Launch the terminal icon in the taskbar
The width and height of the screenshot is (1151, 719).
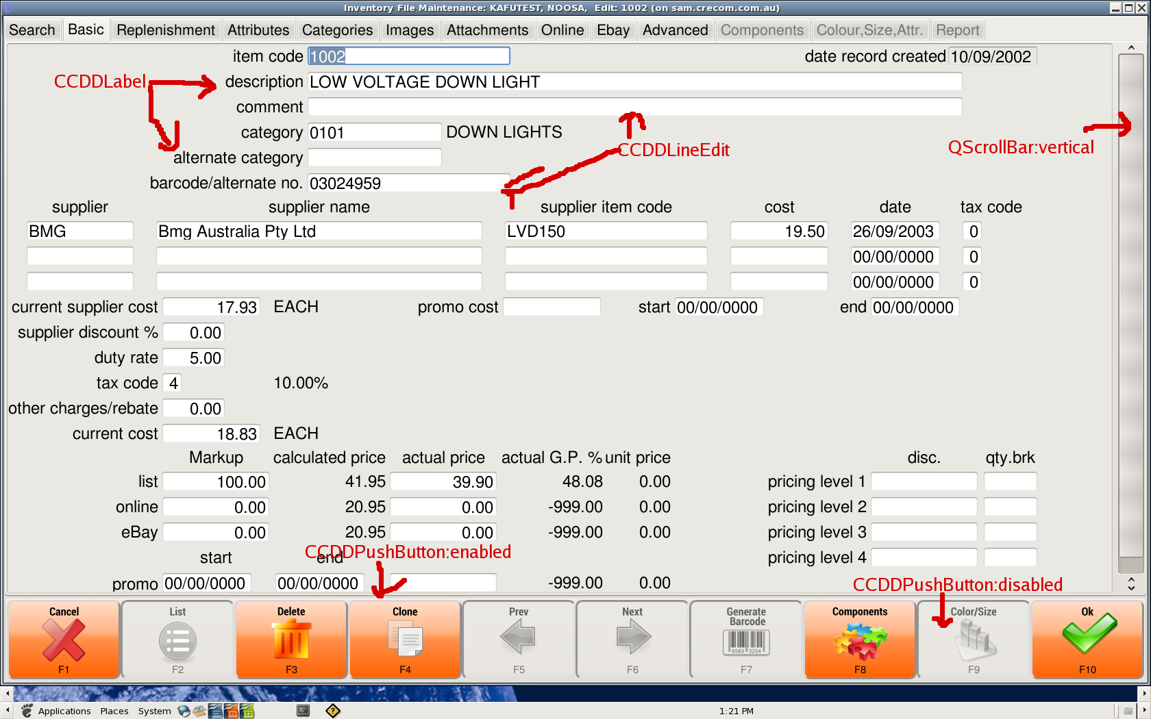coord(303,711)
